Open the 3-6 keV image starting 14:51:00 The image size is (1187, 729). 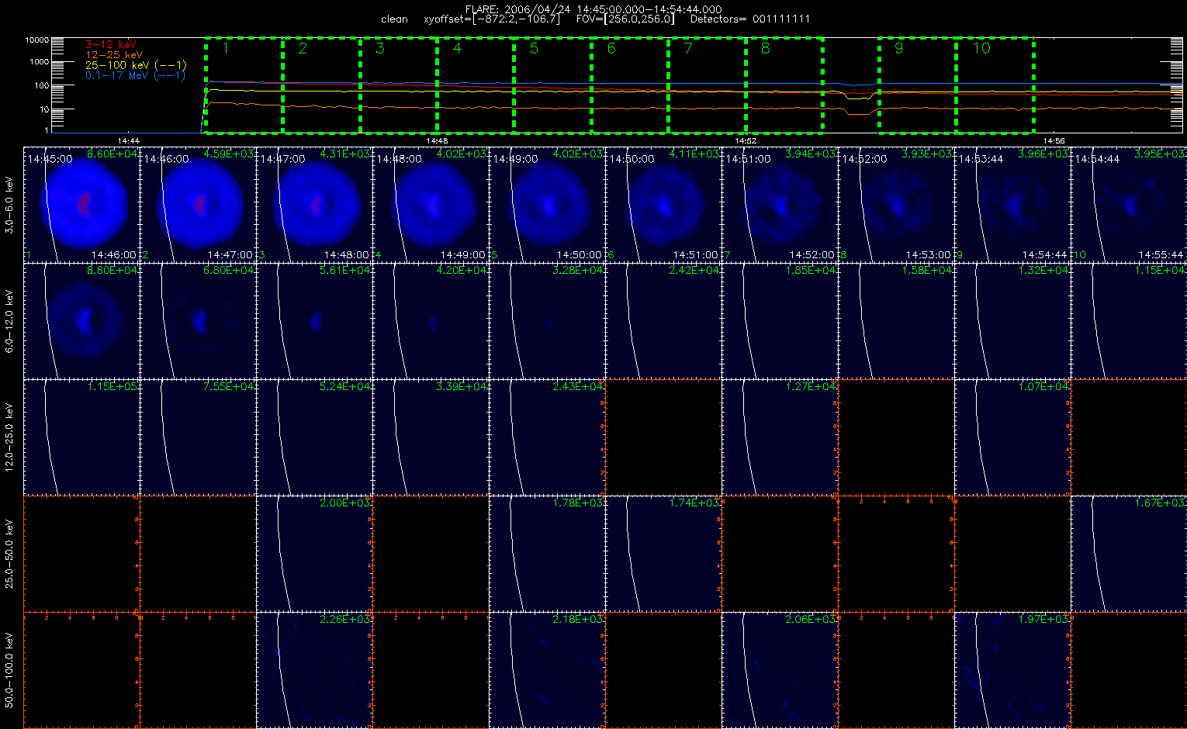pos(780,204)
